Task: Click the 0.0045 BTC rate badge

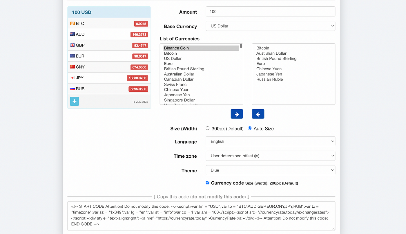Action: 141,24
